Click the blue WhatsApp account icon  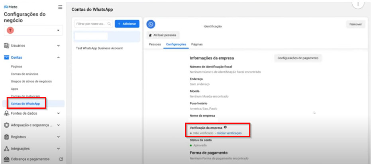point(151,24)
